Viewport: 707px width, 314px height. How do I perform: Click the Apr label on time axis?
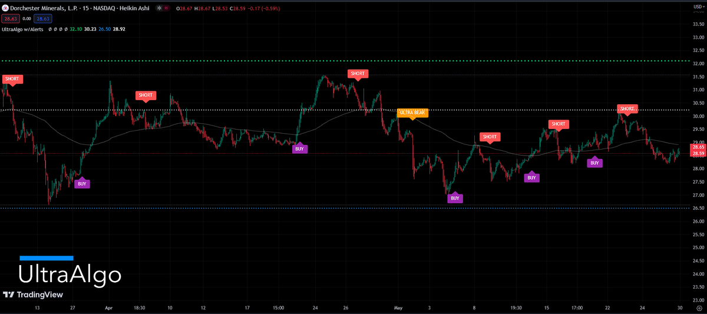click(x=108, y=308)
